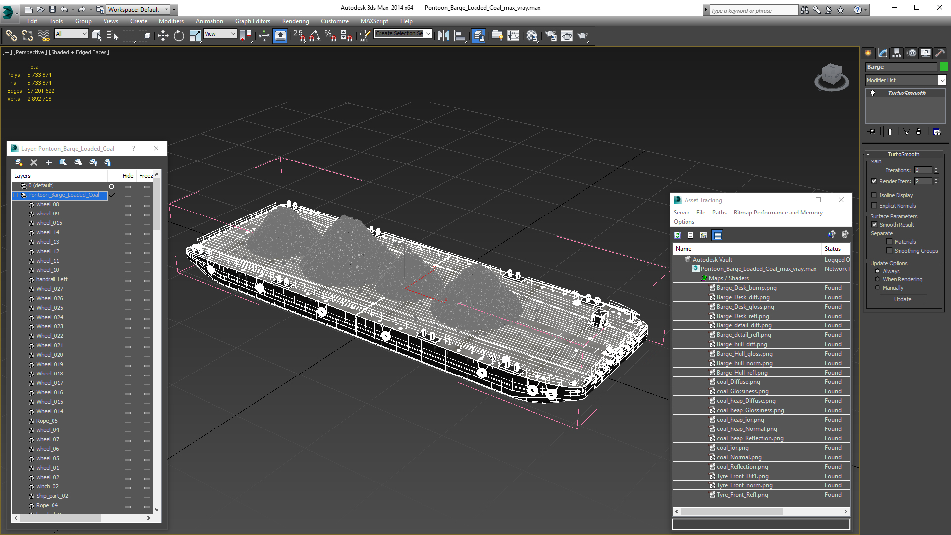Screen dimensions: 951x535
Task: Open the Curve Editor icon
Action: click(514, 35)
